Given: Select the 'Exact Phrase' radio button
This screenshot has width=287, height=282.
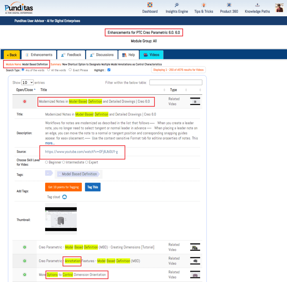Looking at the screenshot, I should pos(70,70).
